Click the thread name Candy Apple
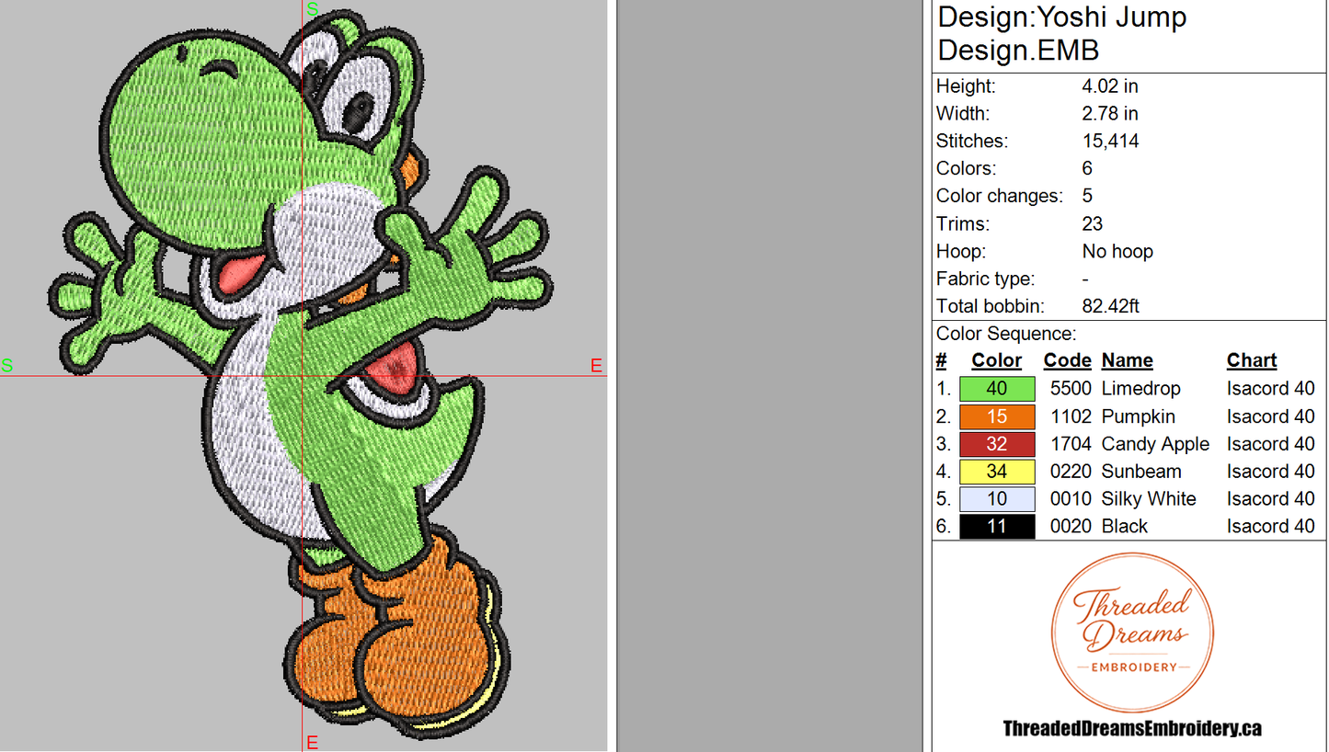This screenshot has width=1329, height=752. (x=1155, y=444)
